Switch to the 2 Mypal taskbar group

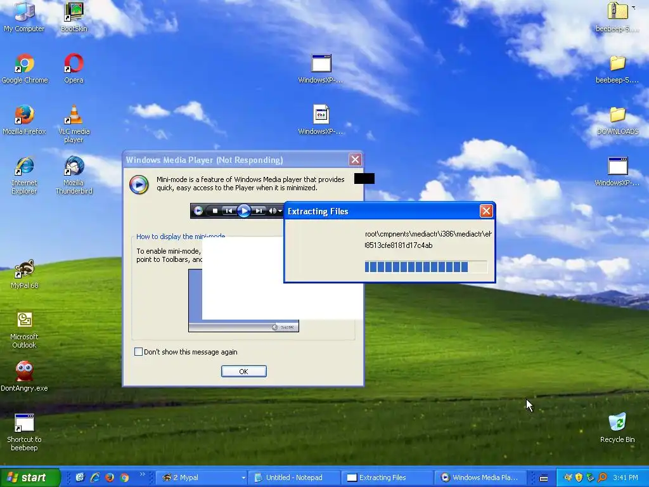(201, 477)
